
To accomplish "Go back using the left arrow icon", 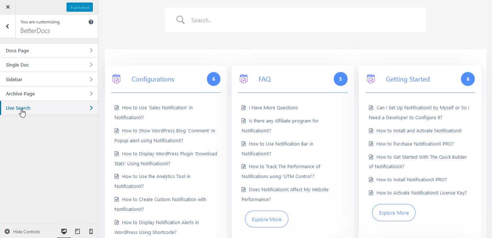I will [x=8, y=26].
